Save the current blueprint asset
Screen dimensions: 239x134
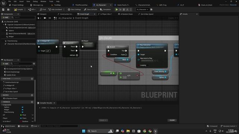[x=3, y=10]
